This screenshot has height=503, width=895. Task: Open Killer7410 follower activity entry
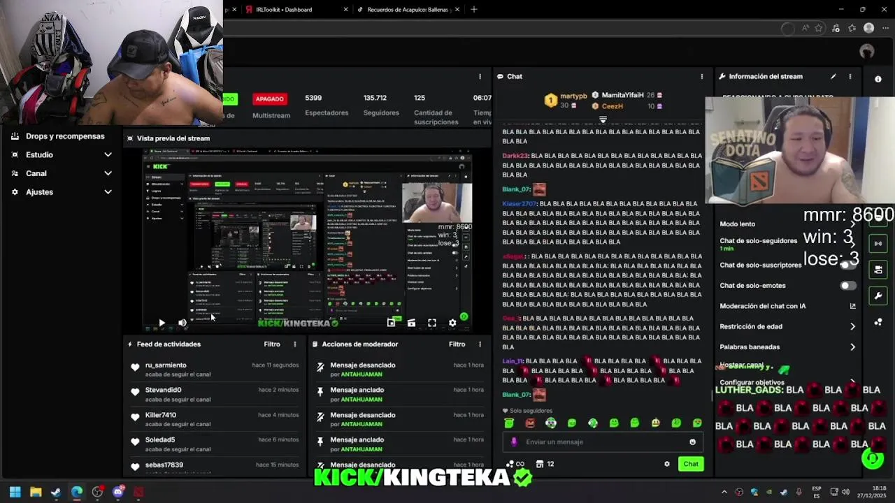tap(216, 419)
